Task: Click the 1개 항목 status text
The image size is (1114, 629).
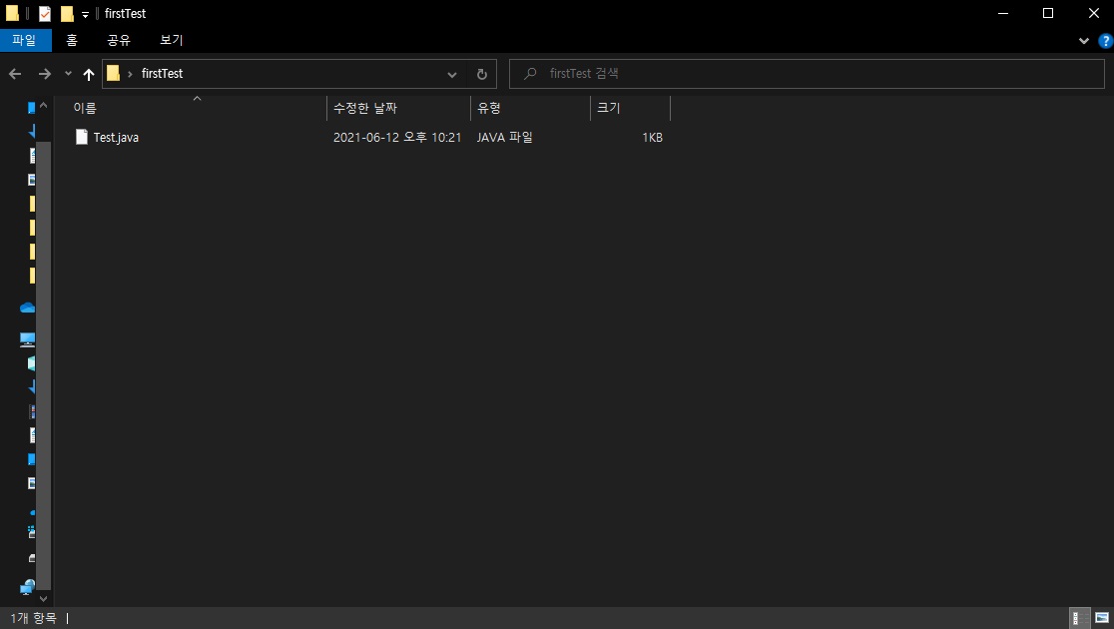Action: click(x=33, y=618)
